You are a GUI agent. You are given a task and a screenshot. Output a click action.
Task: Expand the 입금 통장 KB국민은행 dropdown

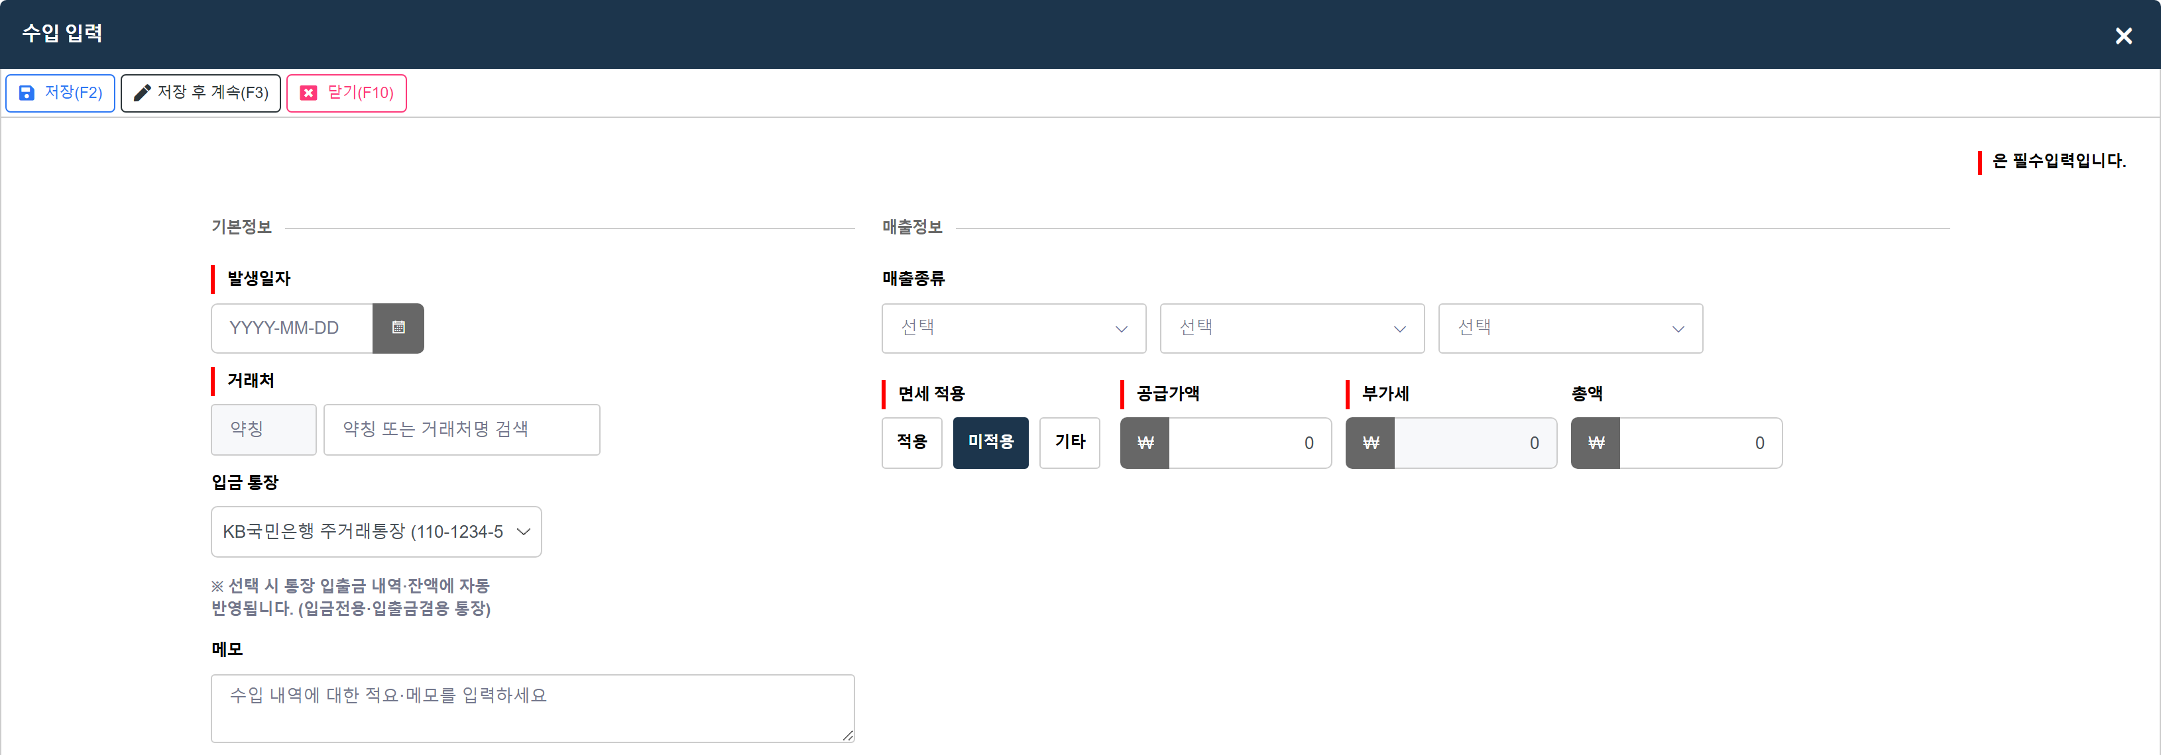376,531
